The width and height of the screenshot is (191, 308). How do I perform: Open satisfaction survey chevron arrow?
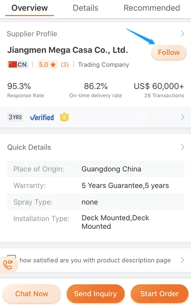click(x=183, y=260)
